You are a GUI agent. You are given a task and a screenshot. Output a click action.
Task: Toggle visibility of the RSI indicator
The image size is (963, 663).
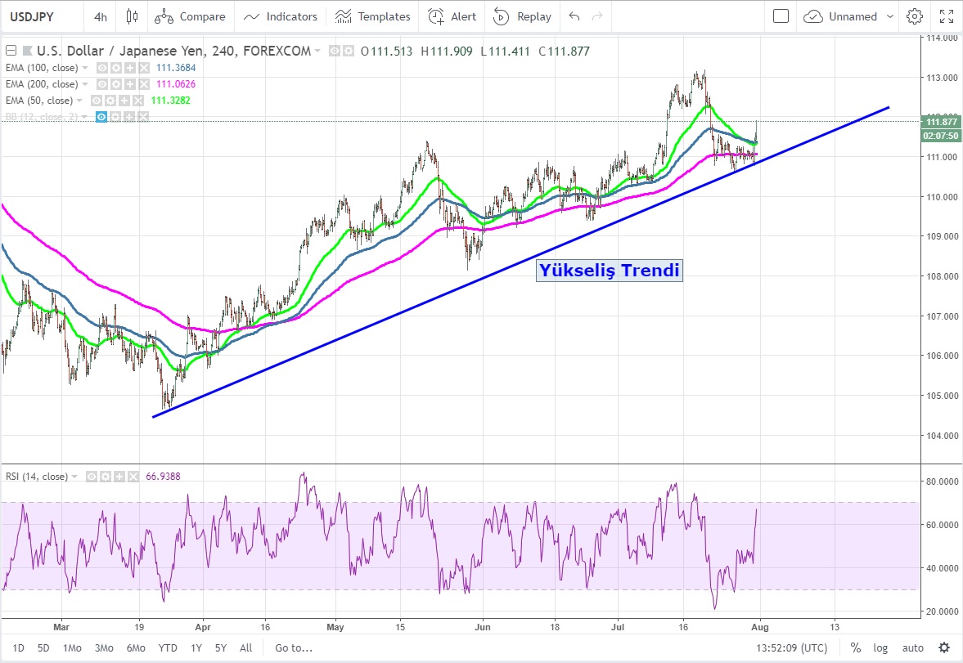[92, 476]
